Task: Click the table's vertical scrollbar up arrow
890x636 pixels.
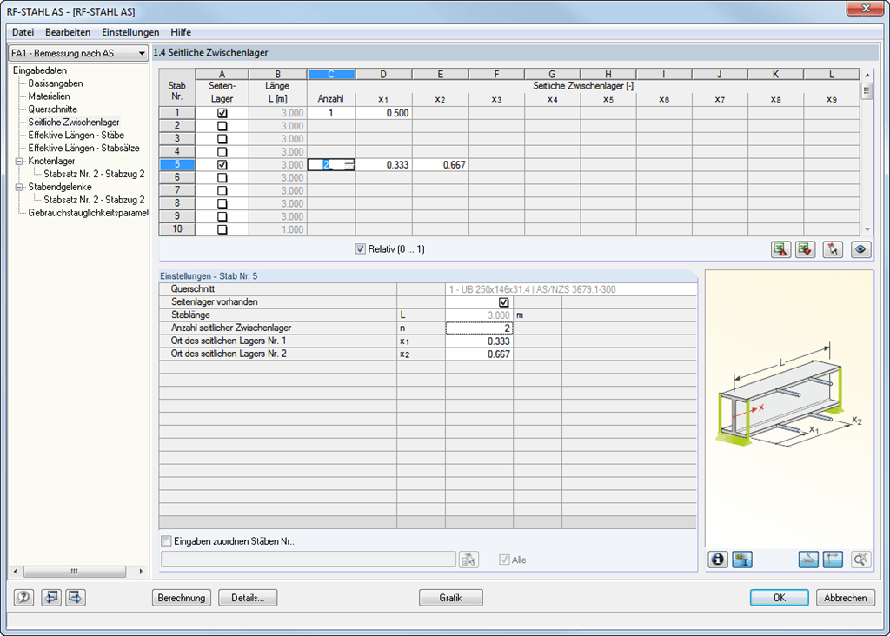Action: (x=867, y=75)
